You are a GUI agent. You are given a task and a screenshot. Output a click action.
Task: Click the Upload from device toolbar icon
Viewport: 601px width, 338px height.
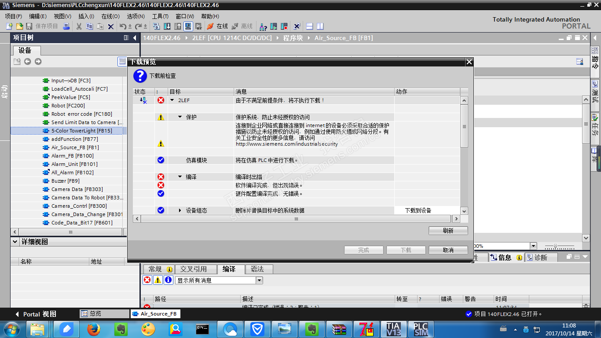point(178,26)
